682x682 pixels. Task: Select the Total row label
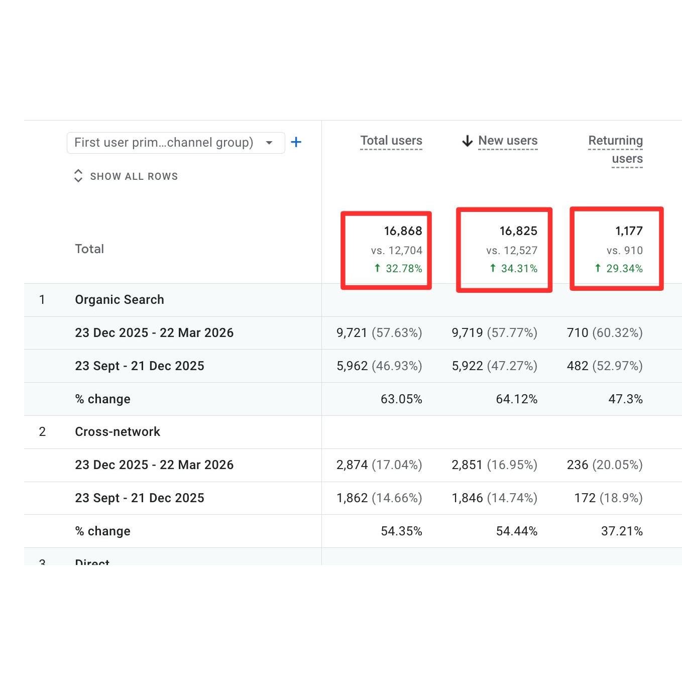coord(89,249)
